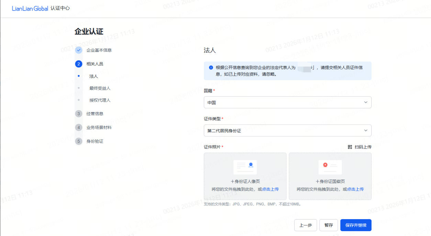The height and width of the screenshot is (236, 431).
Task: Go to 最终受益人 section
Action: click(100, 88)
